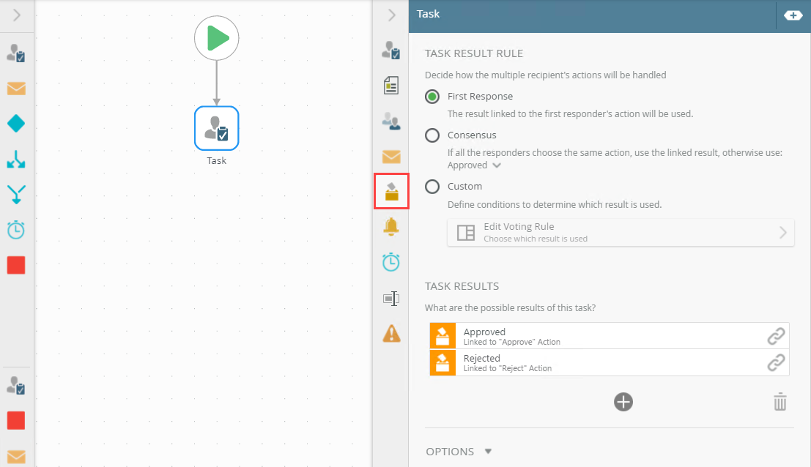811x467 pixels.
Task: Add a new task result with the plus button
Action: point(623,402)
